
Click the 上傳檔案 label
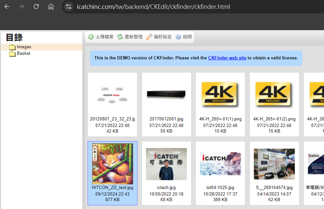pos(104,37)
